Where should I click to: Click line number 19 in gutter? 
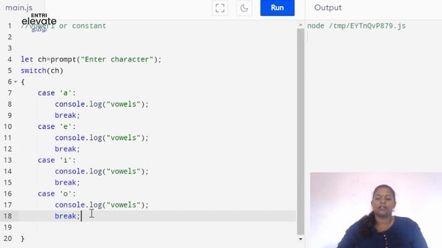pyautogui.click(x=8, y=227)
